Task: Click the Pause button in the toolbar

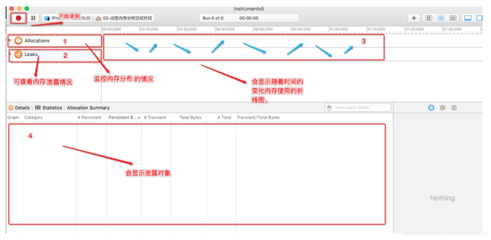Action: 33,18
